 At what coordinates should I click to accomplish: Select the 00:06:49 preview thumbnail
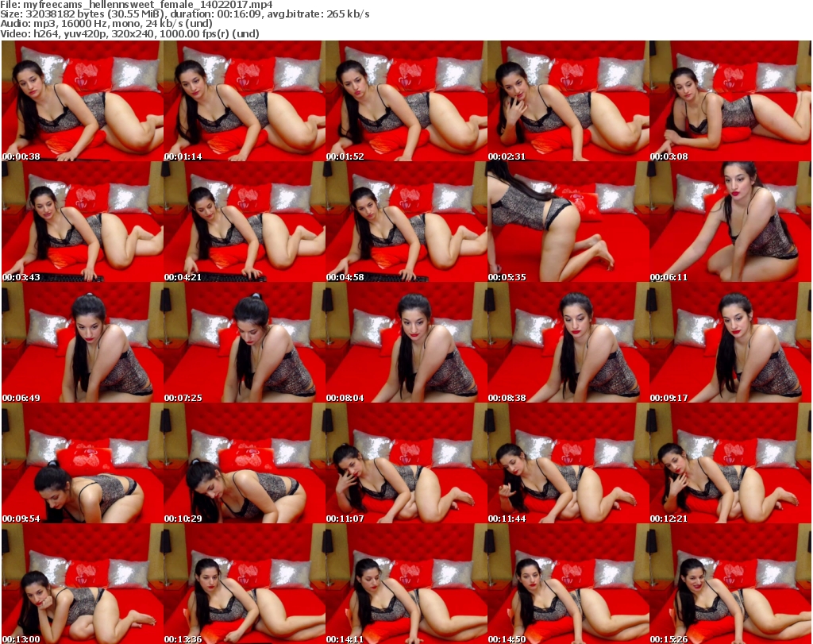83,342
